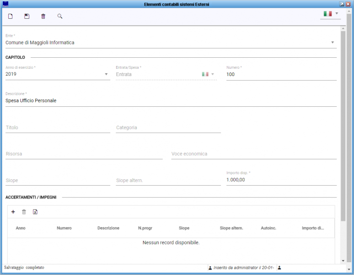Click the Importo column header in grid
This screenshot has height=275, width=354.
pos(313,228)
